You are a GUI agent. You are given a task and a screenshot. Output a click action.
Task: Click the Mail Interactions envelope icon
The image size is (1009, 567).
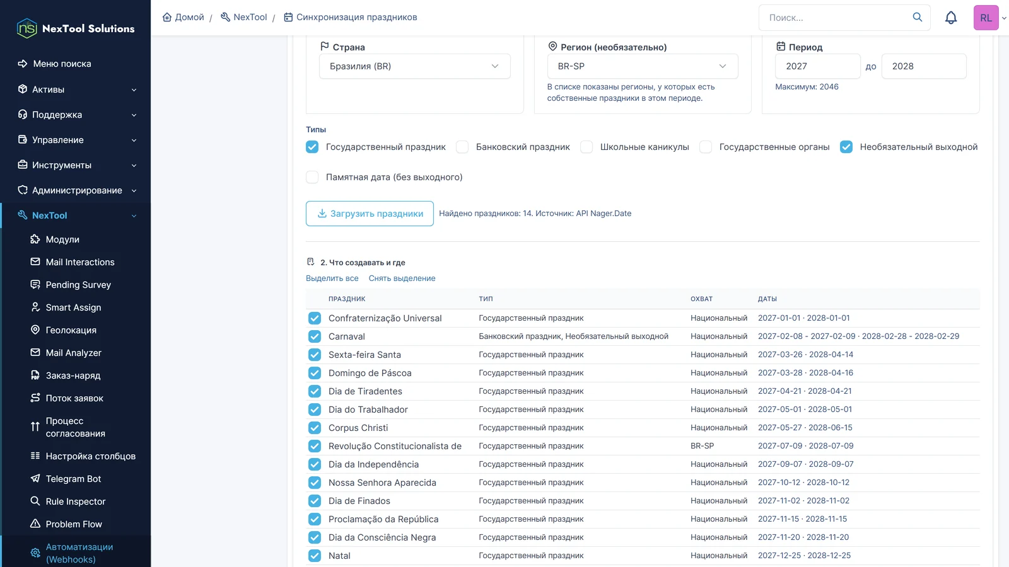coord(35,262)
